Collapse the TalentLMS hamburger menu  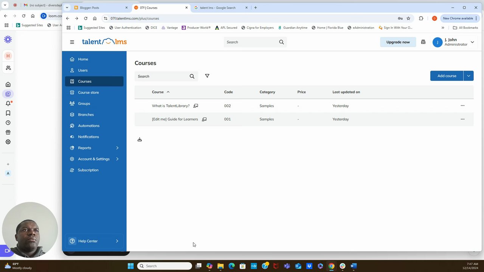[72, 42]
